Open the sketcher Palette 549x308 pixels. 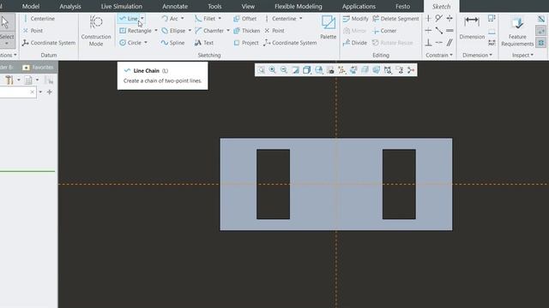pos(328,27)
